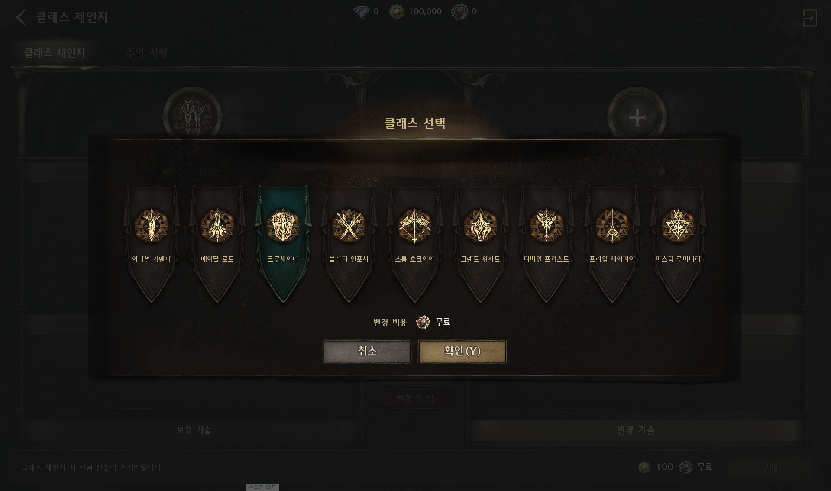Select the 디바인 프리스트 class emblem

546,226
